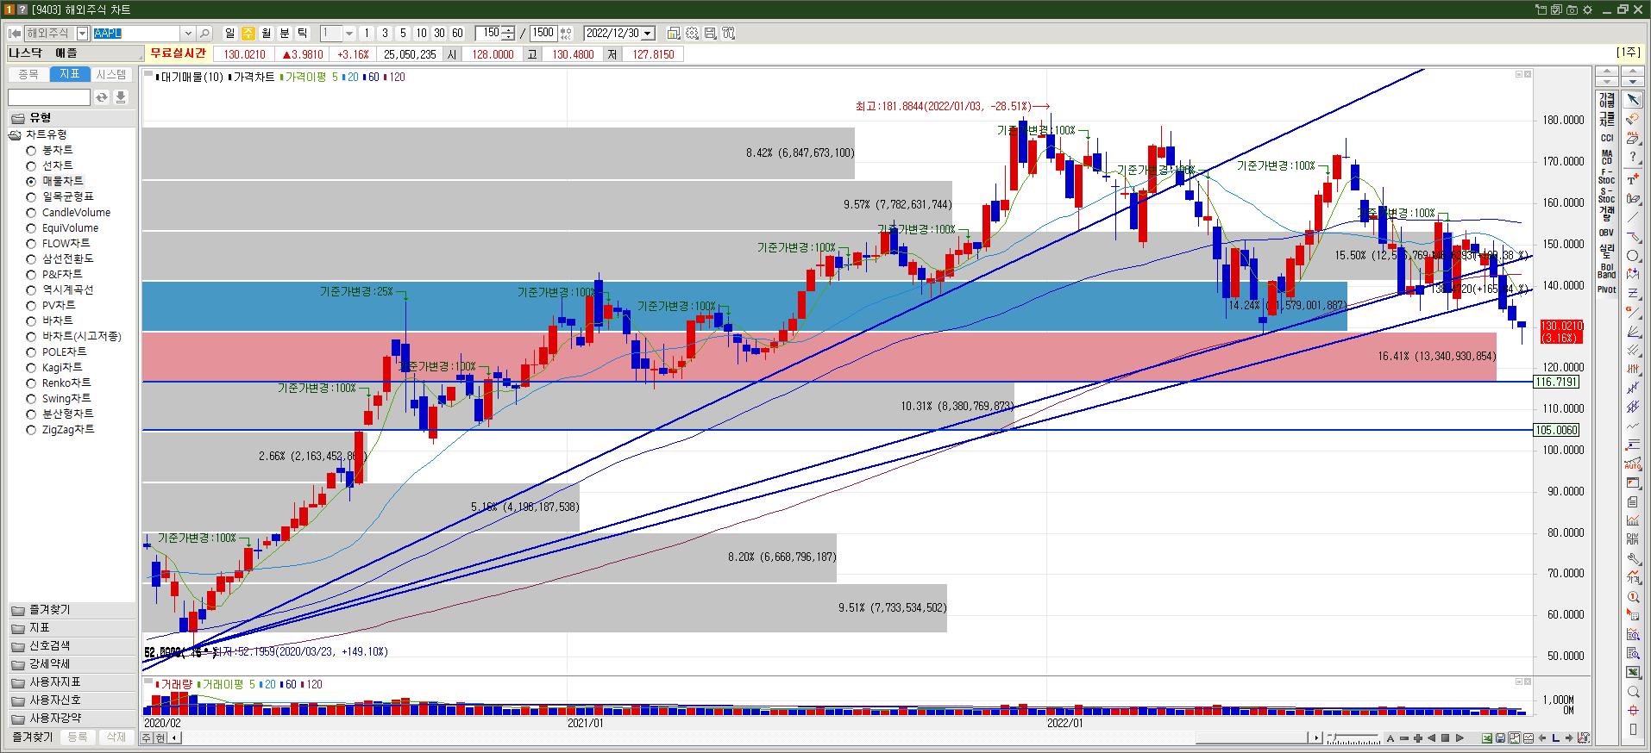
Task: Click the stop square control
Action: tap(1446, 738)
